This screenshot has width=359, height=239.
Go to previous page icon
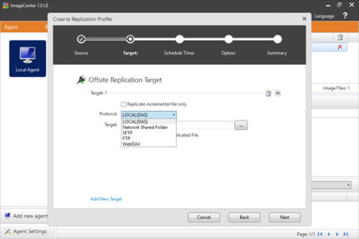(329, 234)
